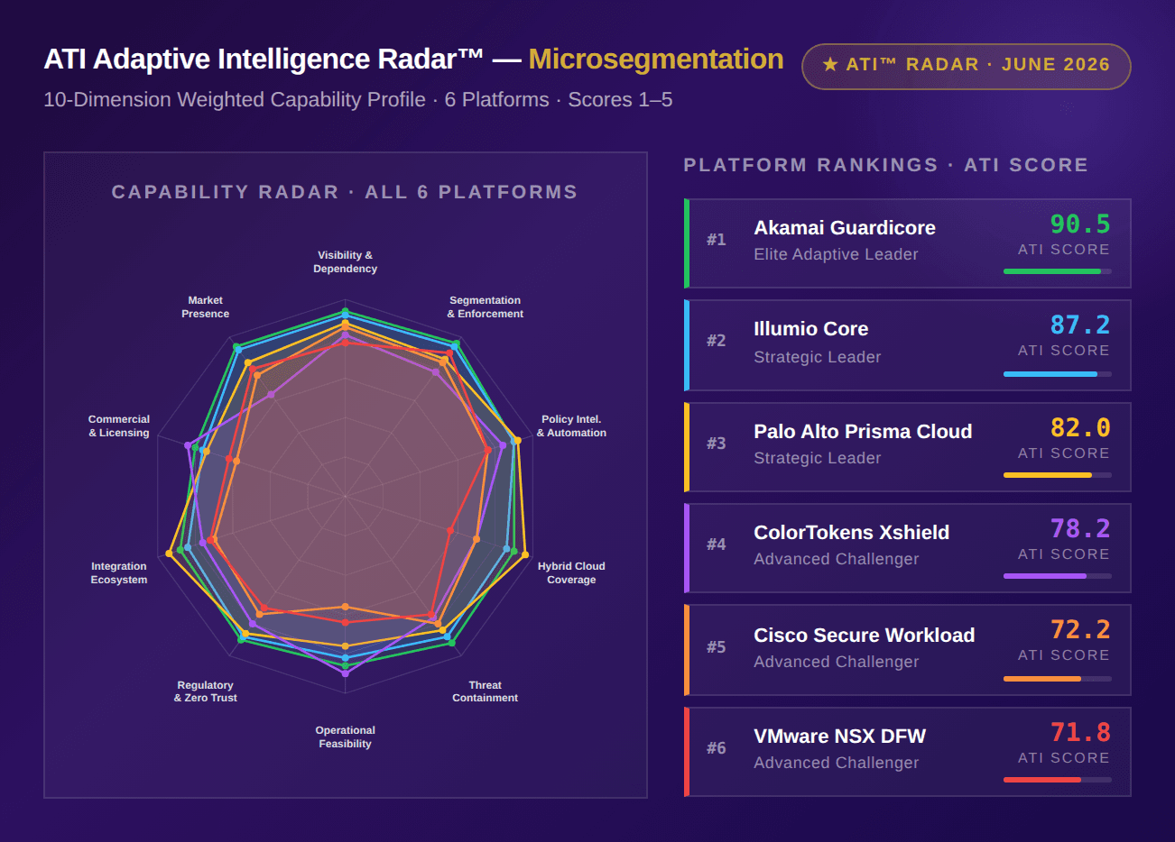Select the VMware NSX DFW name
Viewport: 1175px width, 842px height.
click(x=839, y=737)
